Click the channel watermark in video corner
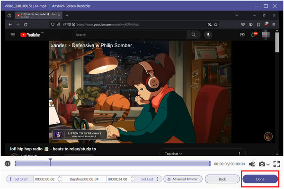 click(268, 137)
